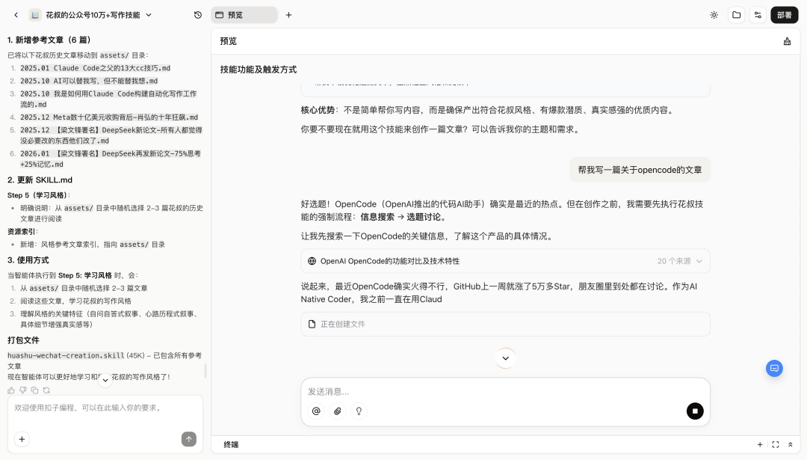
Task: Click the 2026.01 DeepSeek再发新论文 entry
Action: coord(111,159)
